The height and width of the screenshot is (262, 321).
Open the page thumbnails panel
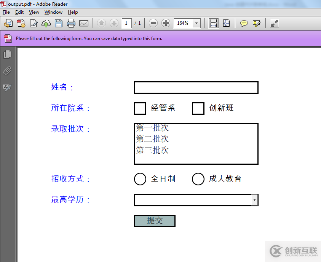7,54
